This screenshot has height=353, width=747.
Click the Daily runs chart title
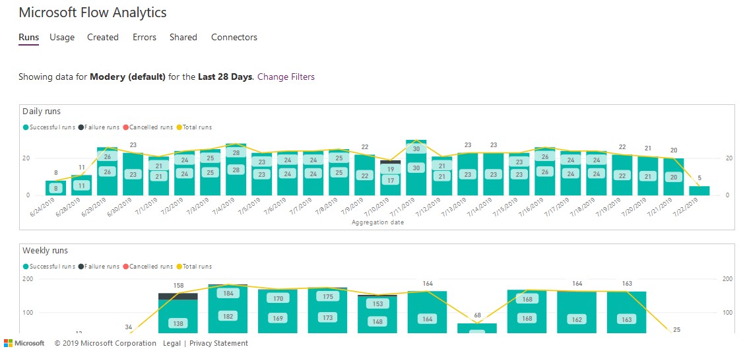point(42,112)
